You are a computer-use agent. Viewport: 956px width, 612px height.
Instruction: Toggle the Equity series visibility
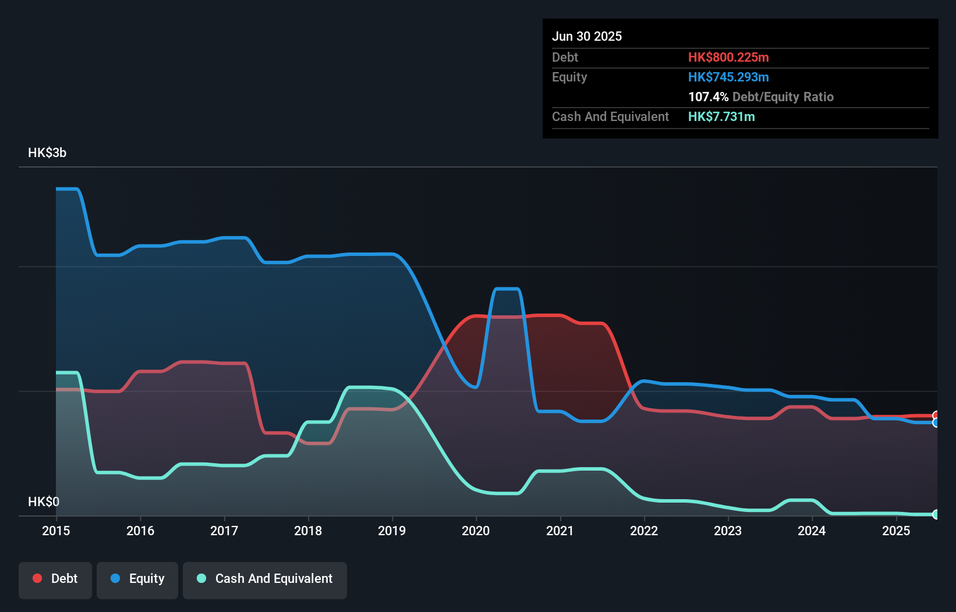pyautogui.click(x=137, y=579)
